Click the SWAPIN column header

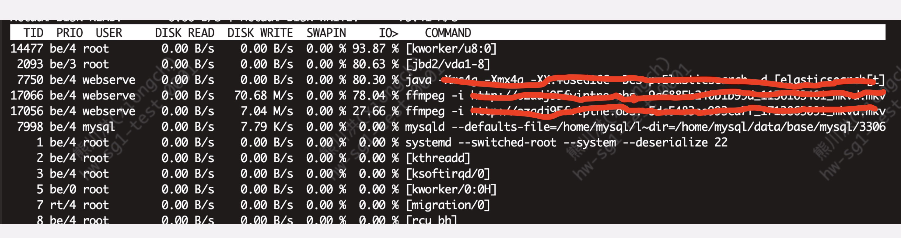(x=326, y=33)
